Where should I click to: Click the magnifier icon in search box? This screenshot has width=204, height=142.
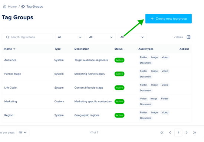pos(7,37)
